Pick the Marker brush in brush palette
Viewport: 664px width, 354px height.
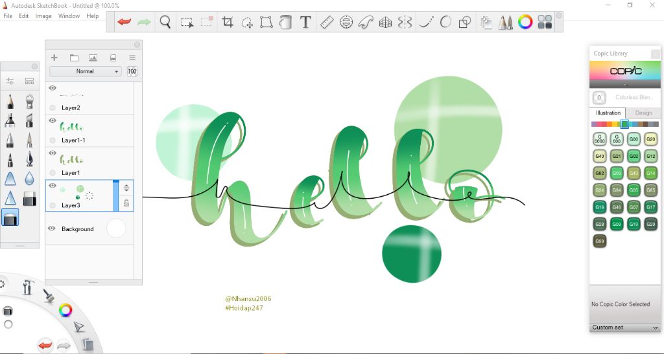[10, 121]
